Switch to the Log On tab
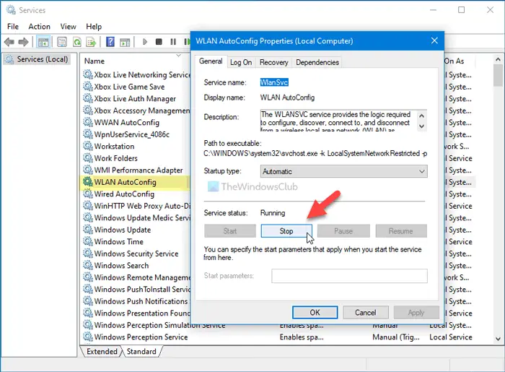The width and height of the screenshot is (505, 372). pyautogui.click(x=241, y=62)
